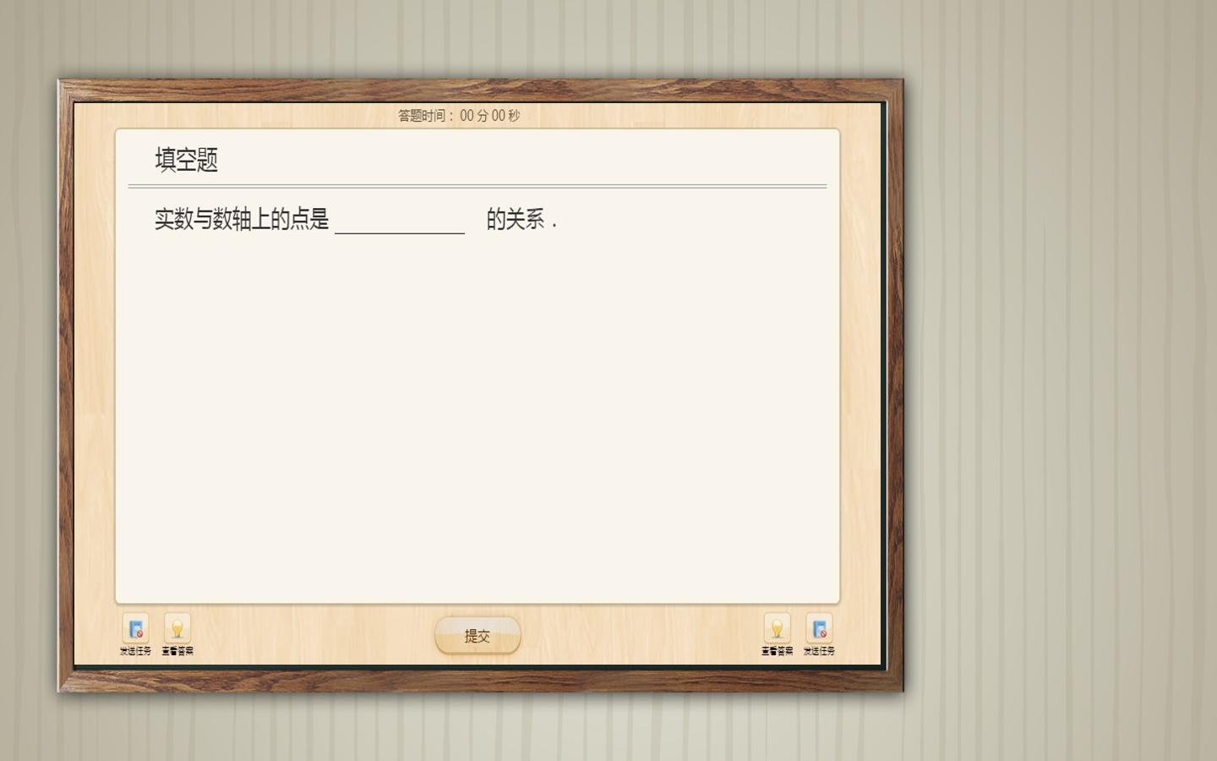Select the 答题时间 timer text
1217x761 pixels.
[459, 116]
